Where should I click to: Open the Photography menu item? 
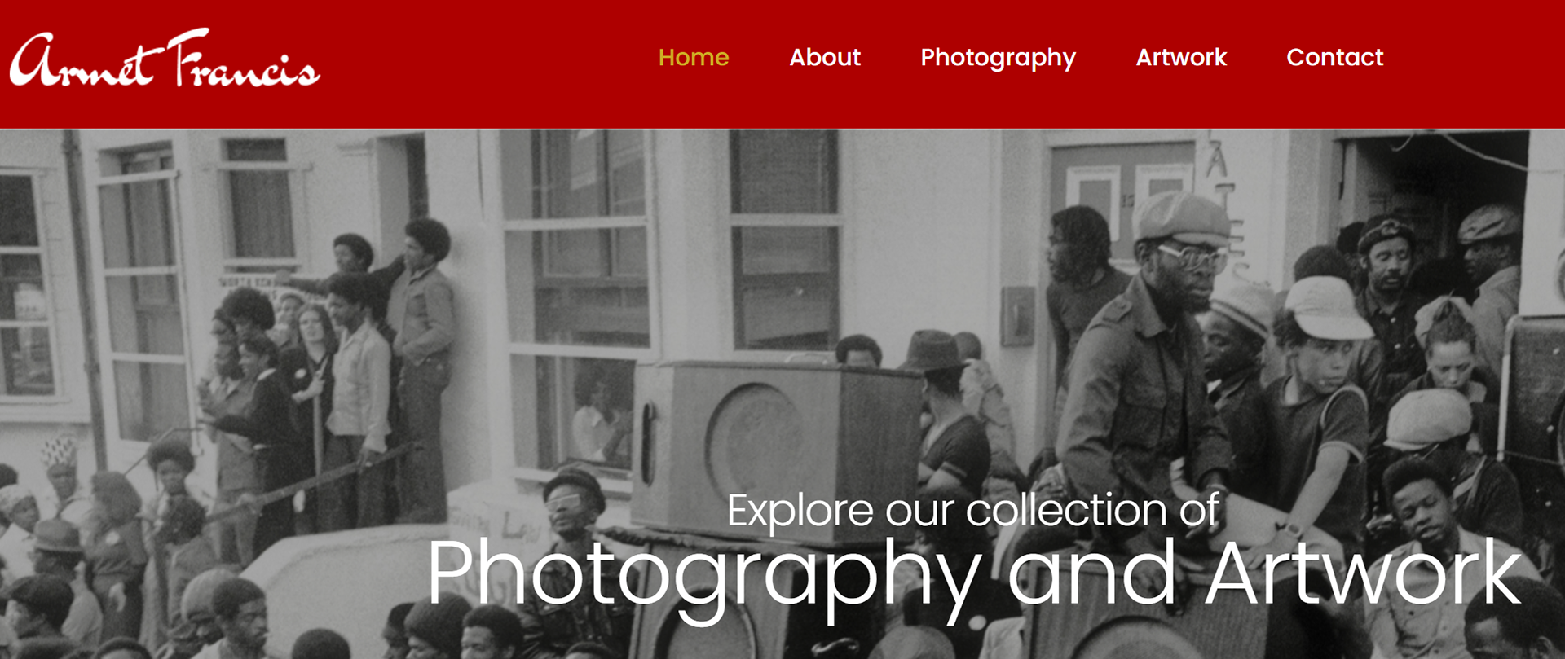tap(998, 58)
